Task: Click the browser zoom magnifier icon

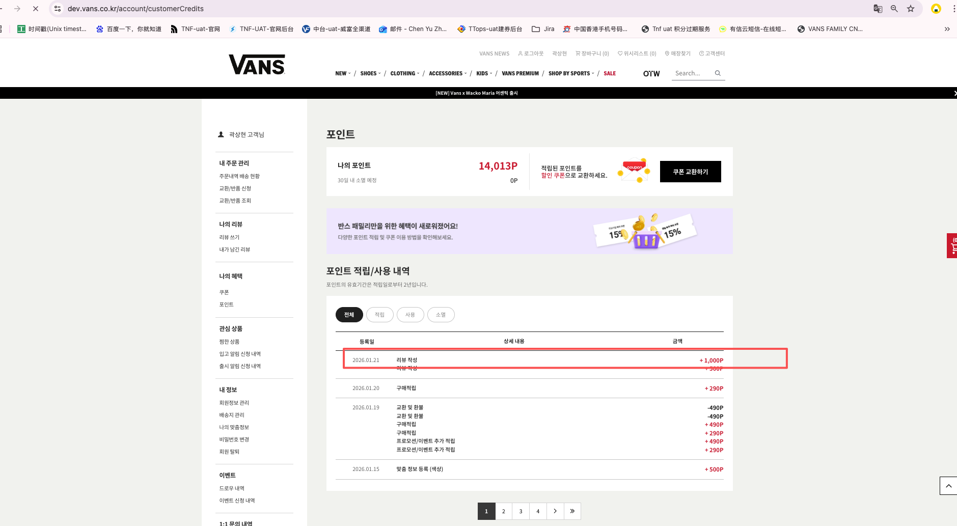Action: coord(894,9)
